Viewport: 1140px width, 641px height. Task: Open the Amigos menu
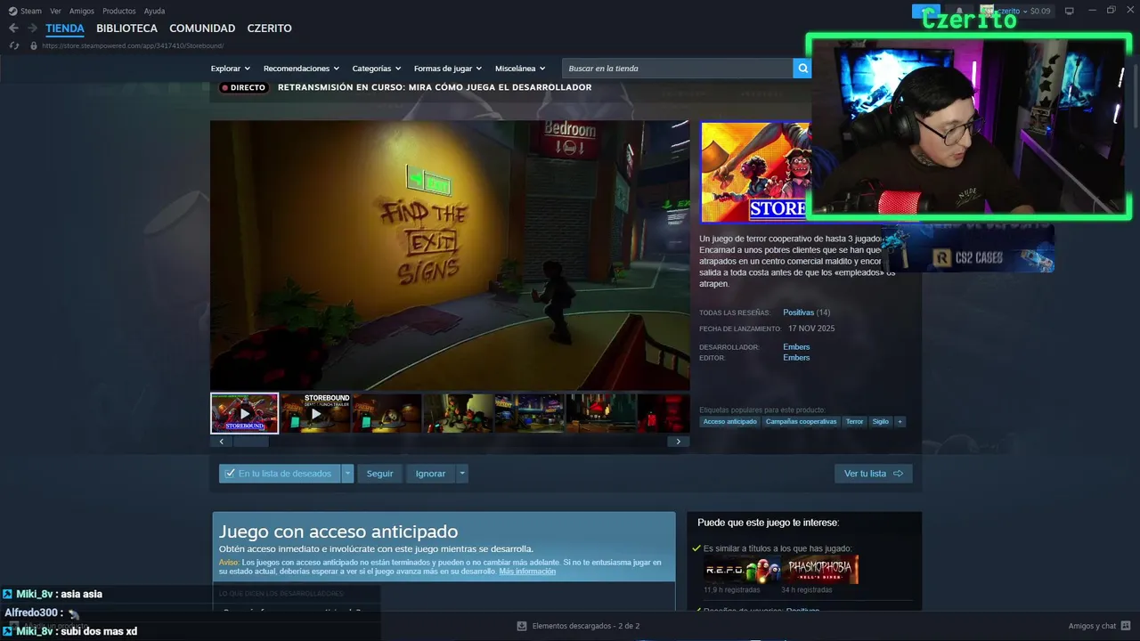82,11
